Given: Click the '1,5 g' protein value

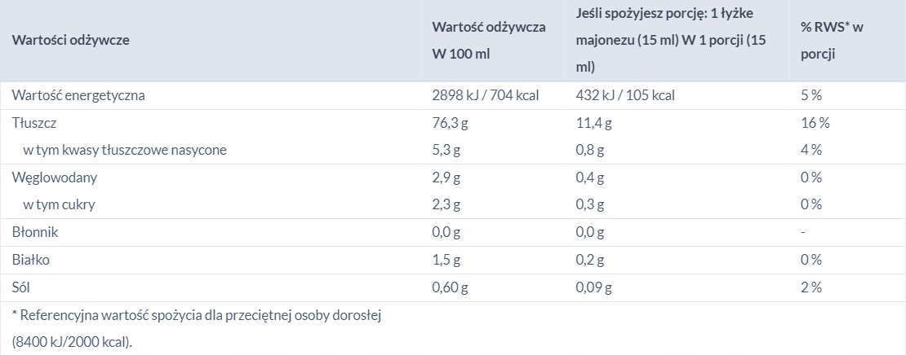Looking at the screenshot, I should pyautogui.click(x=446, y=260).
